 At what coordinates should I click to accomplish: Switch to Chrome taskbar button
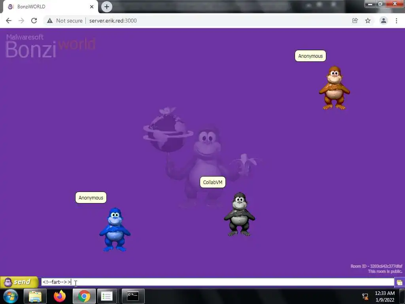click(x=84, y=296)
